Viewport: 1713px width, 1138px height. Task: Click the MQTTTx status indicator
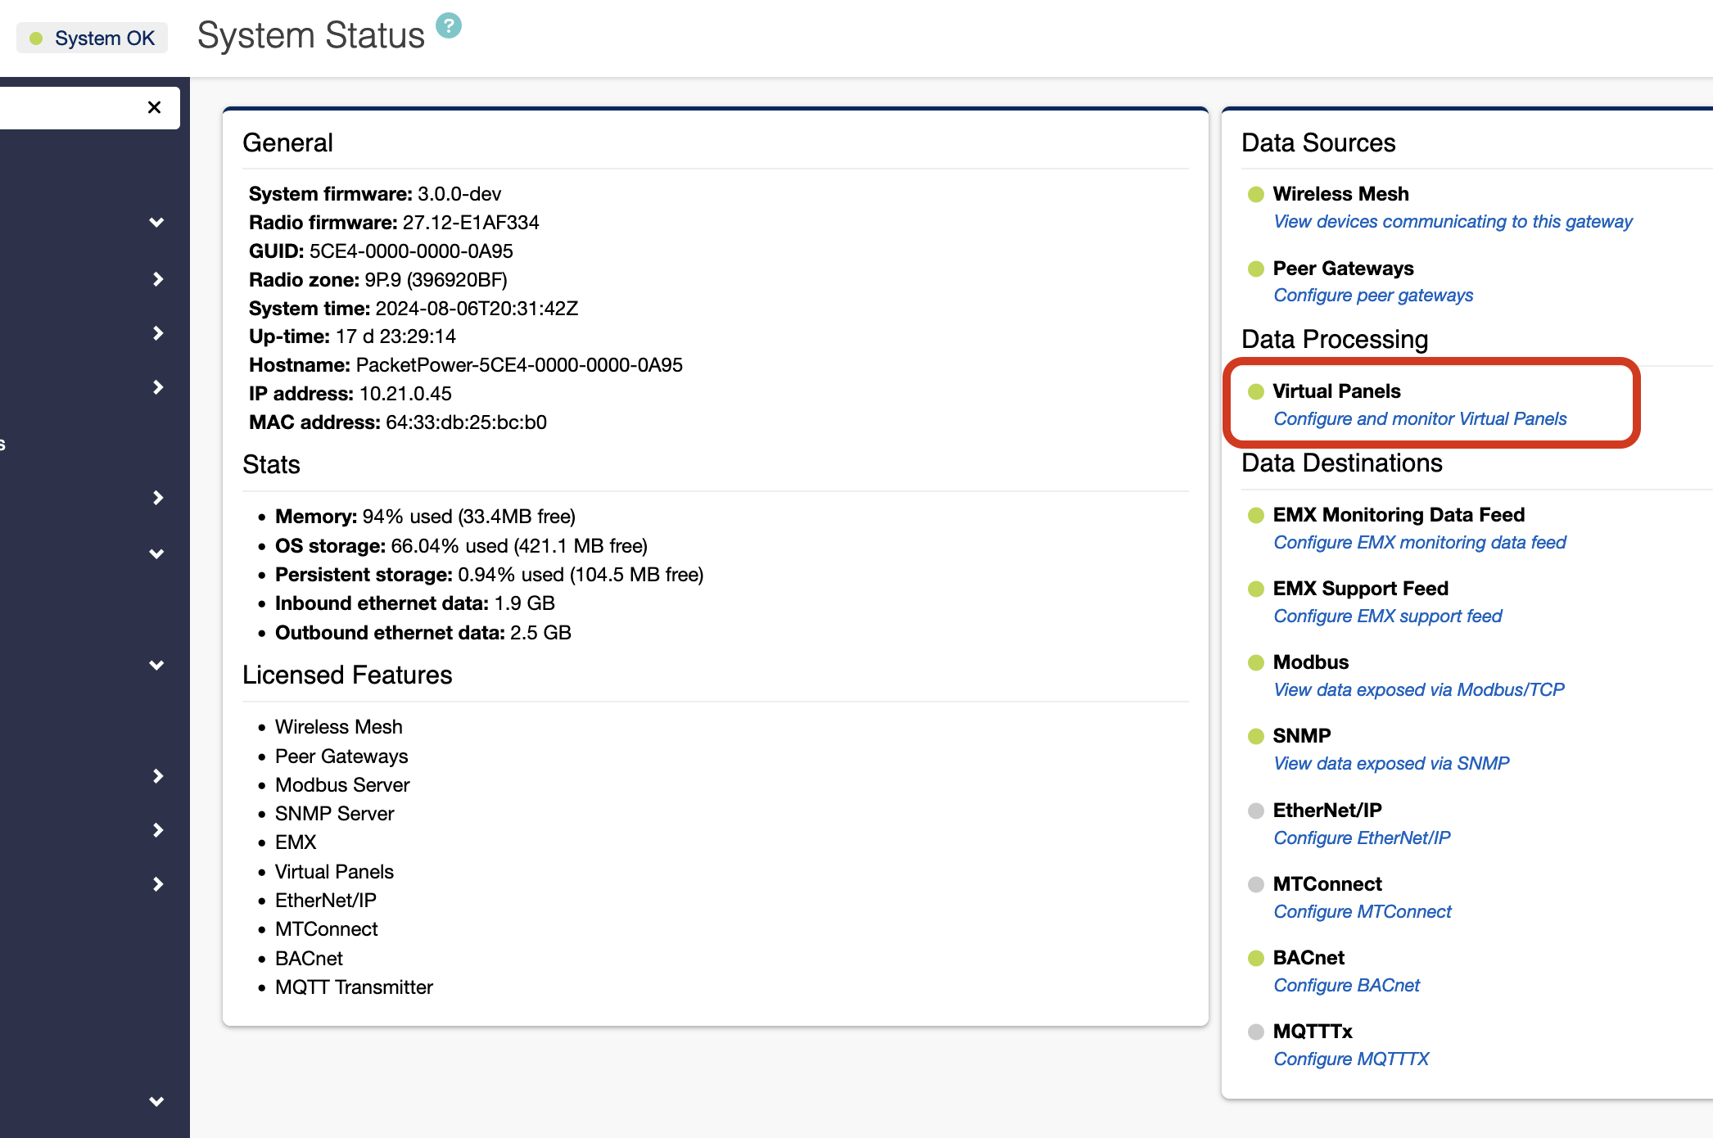click(1254, 1032)
